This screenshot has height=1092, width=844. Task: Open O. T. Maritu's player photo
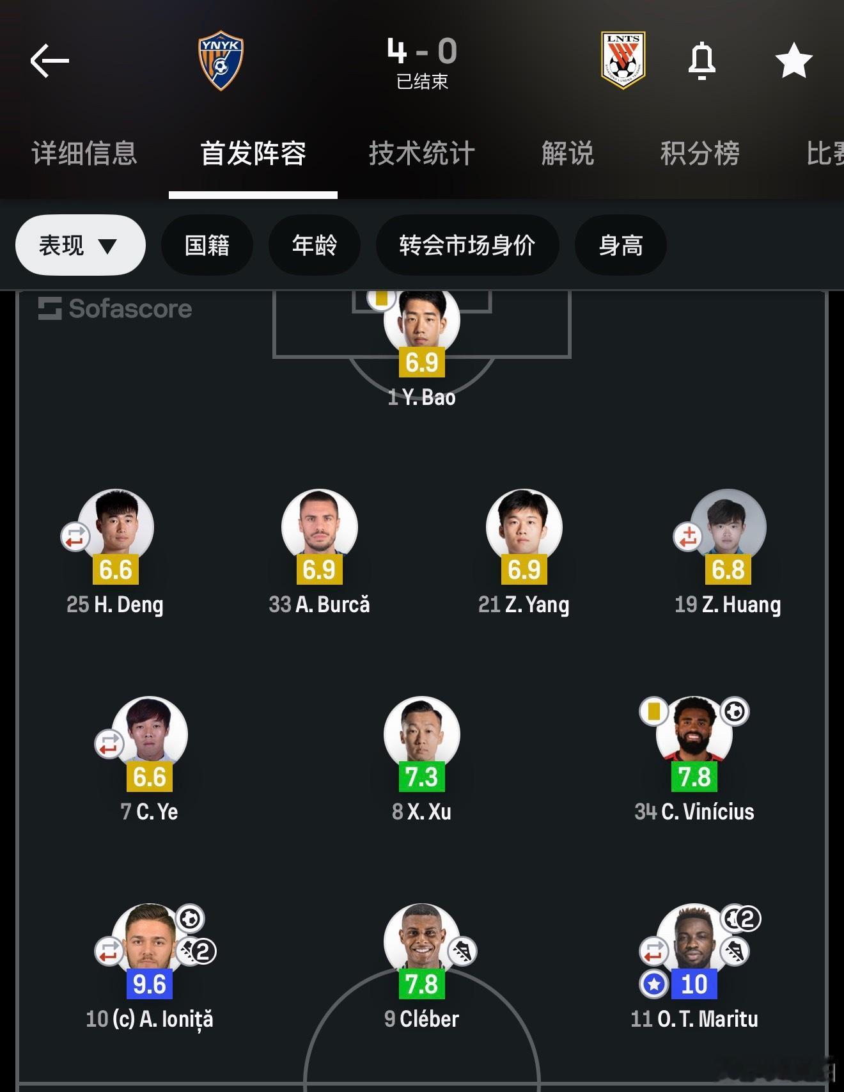point(694,938)
